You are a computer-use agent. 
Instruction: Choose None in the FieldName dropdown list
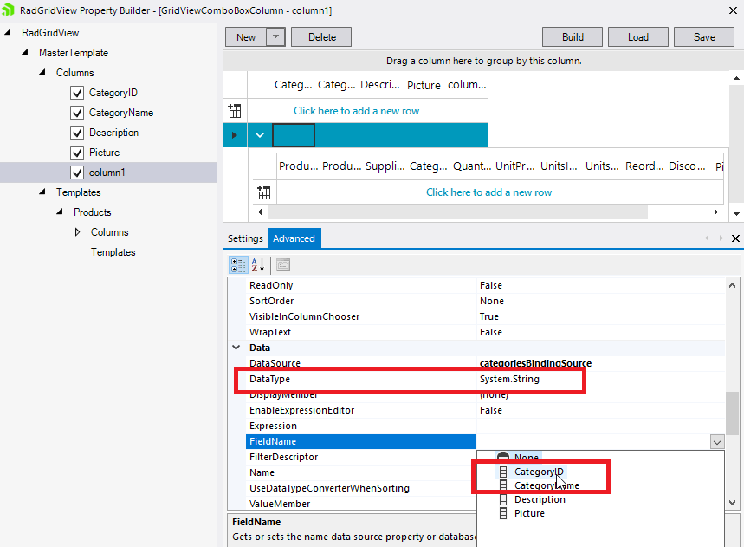pyautogui.click(x=527, y=457)
